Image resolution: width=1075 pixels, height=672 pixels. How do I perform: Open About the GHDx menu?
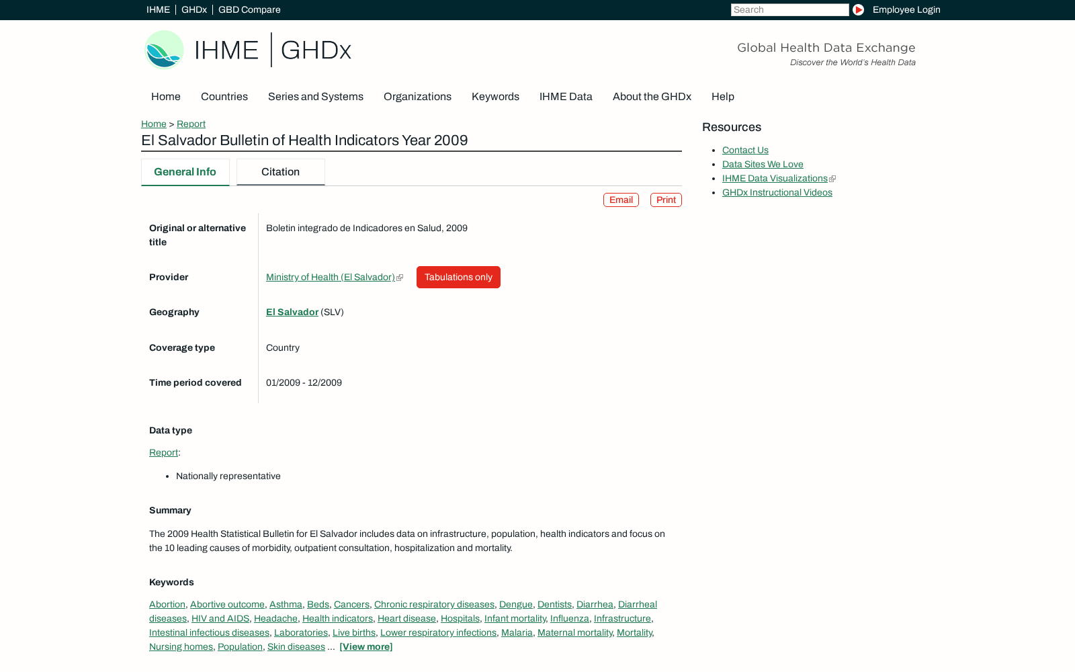coord(652,97)
